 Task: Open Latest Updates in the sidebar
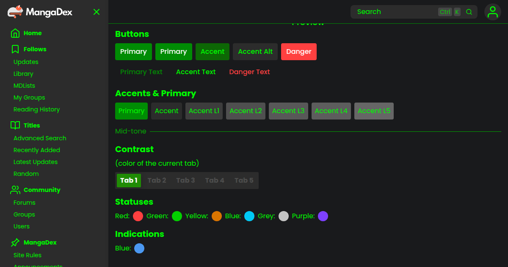point(36,162)
